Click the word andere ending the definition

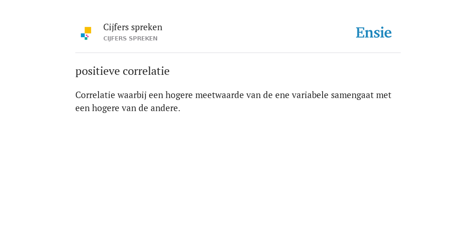[x=165, y=108]
